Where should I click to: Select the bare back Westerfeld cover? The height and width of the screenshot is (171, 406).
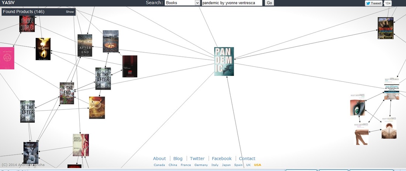[389, 128]
